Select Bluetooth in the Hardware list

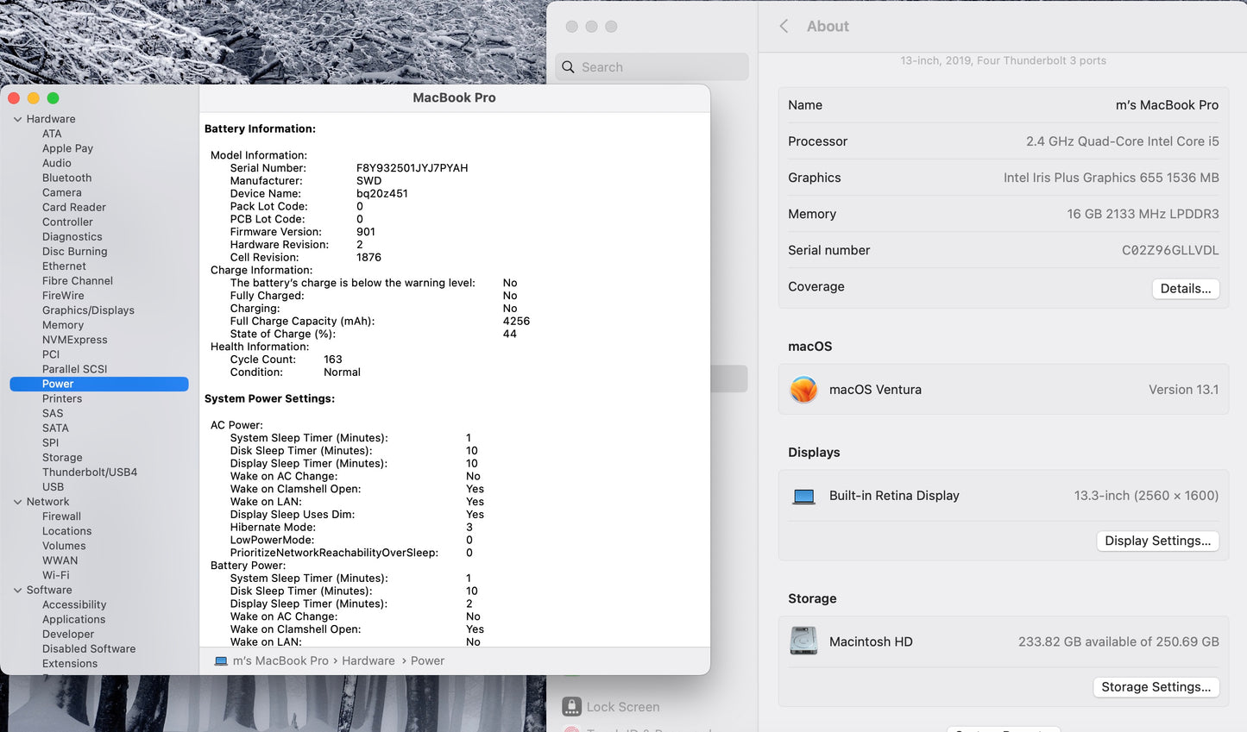click(x=66, y=178)
